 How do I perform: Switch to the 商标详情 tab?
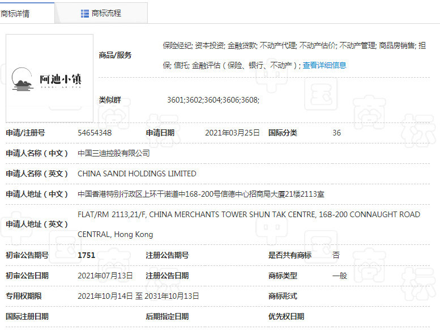point(17,13)
